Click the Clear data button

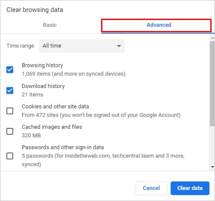click(190, 188)
